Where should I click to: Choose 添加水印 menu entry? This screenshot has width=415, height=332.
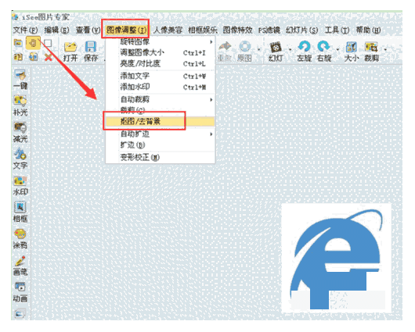[x=161, y=87]
